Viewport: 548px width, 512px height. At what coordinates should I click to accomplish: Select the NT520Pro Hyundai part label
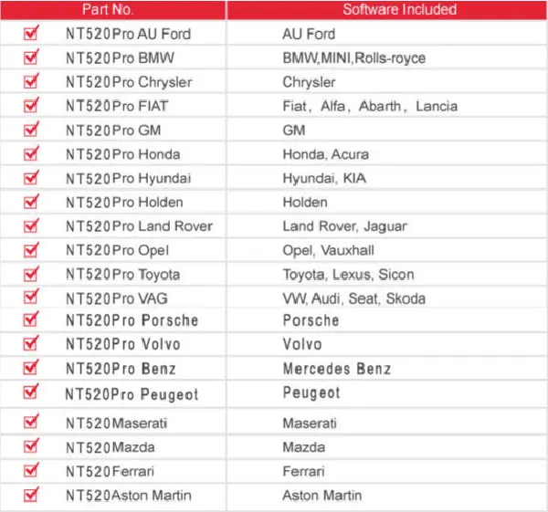pyautogui.click(x=129, y=179)
